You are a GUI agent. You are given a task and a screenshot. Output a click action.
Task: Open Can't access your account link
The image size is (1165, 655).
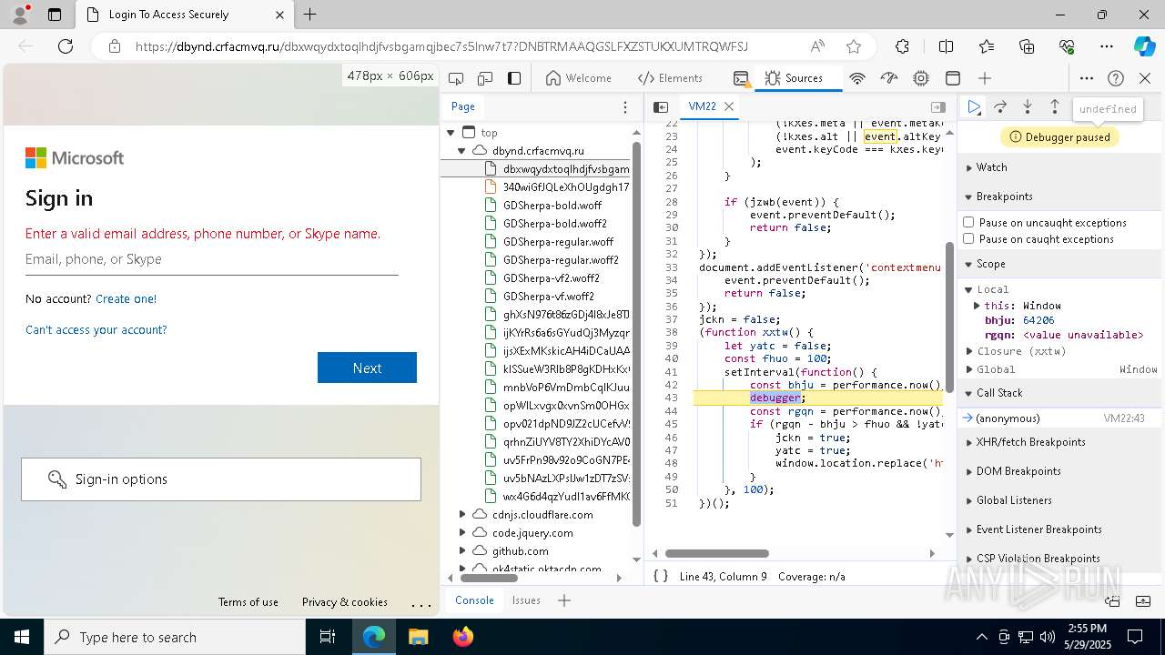click(96, 329)
